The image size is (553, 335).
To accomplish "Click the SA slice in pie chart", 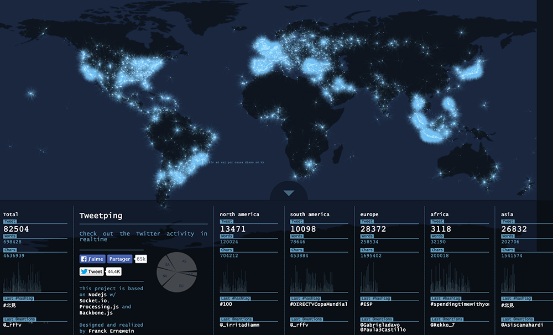I will coord(168,264).
